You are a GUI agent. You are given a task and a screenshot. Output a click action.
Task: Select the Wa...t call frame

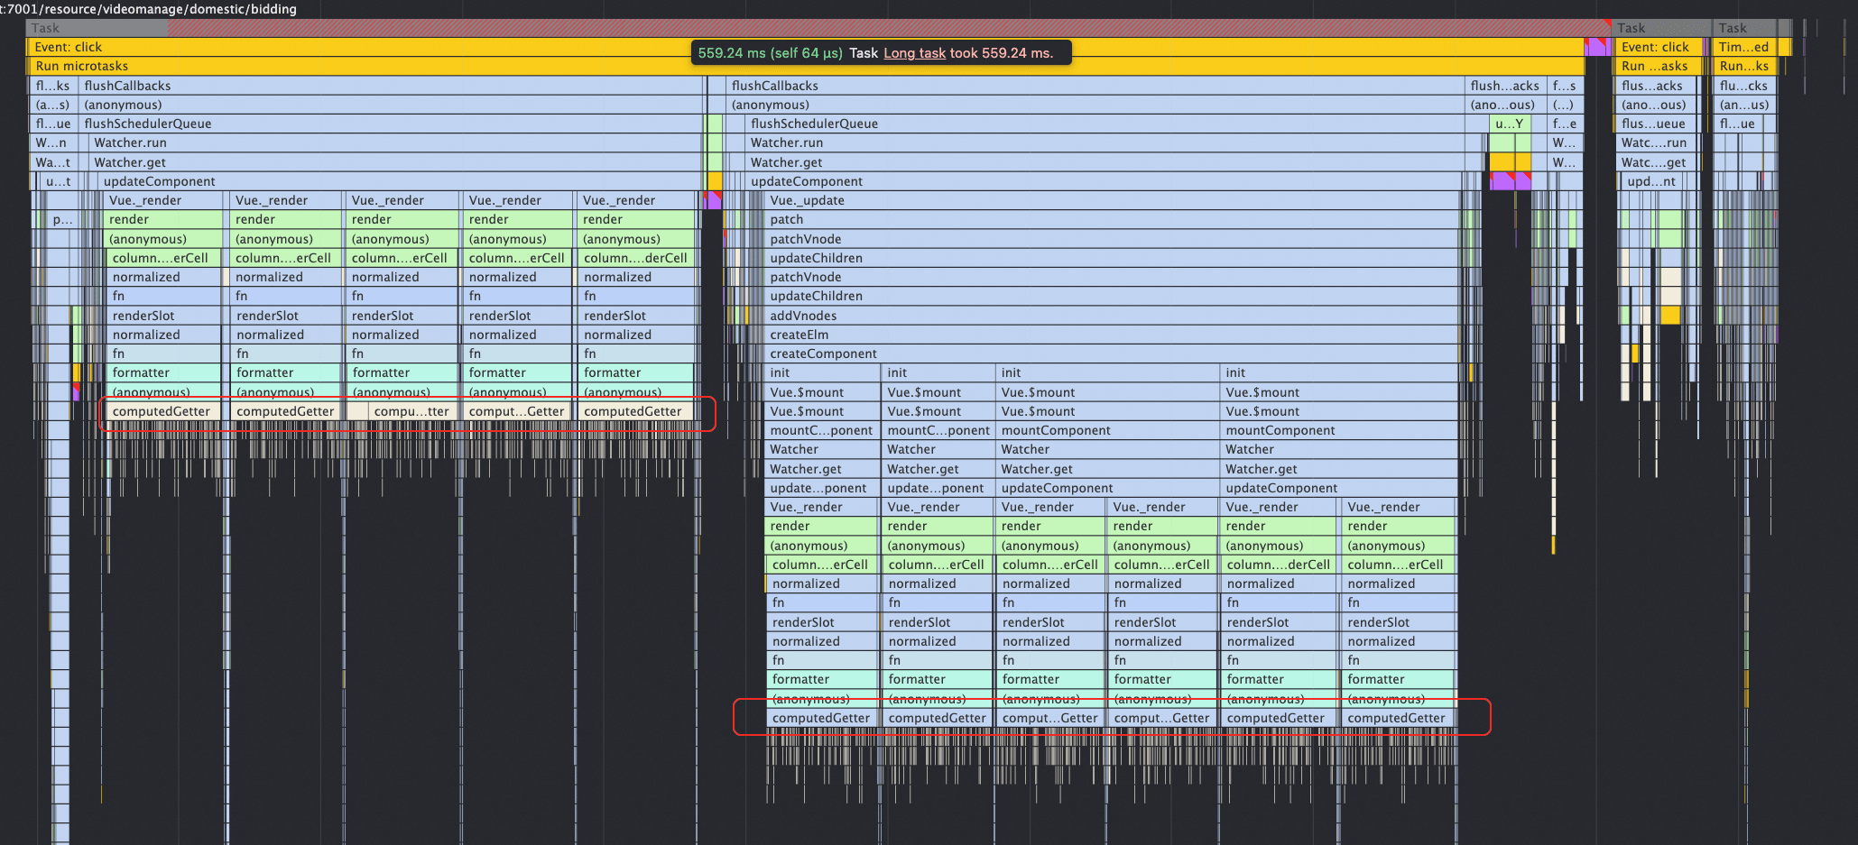(x=52, y=162)
